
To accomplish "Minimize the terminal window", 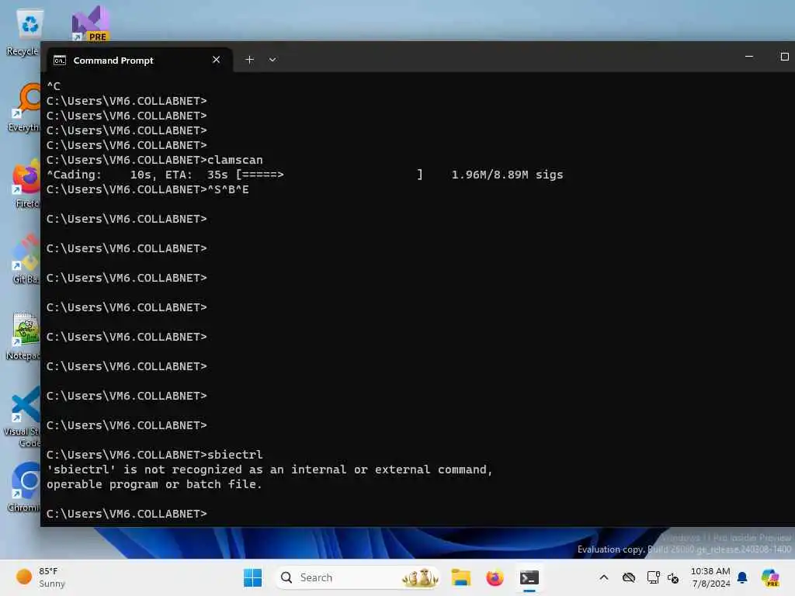I will [x=749, y=56].
